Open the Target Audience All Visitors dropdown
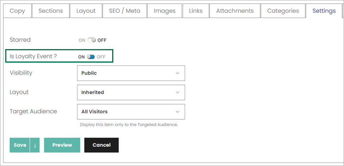 (x=131, y=112)
